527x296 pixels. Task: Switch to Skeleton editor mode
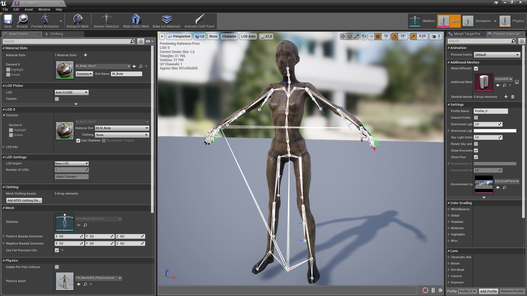(x=422, y=21)
